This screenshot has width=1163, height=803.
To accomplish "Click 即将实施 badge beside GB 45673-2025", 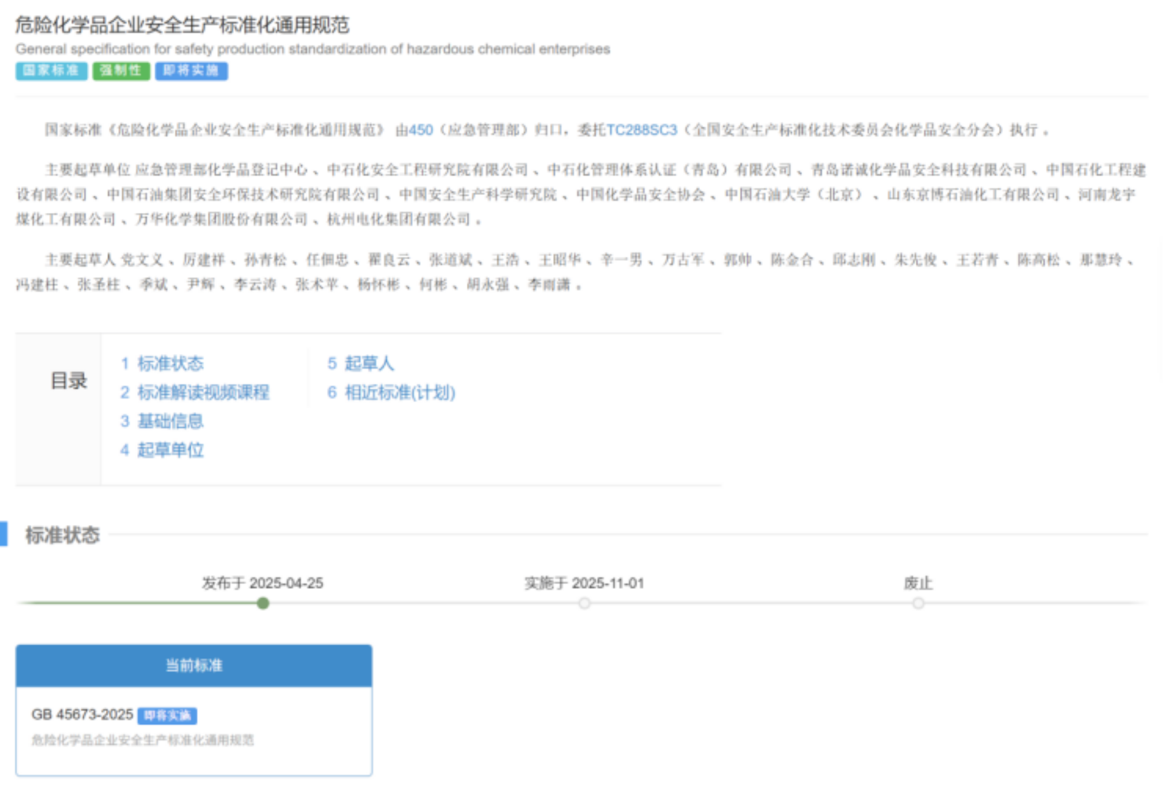I will click(x=167, y=716).
